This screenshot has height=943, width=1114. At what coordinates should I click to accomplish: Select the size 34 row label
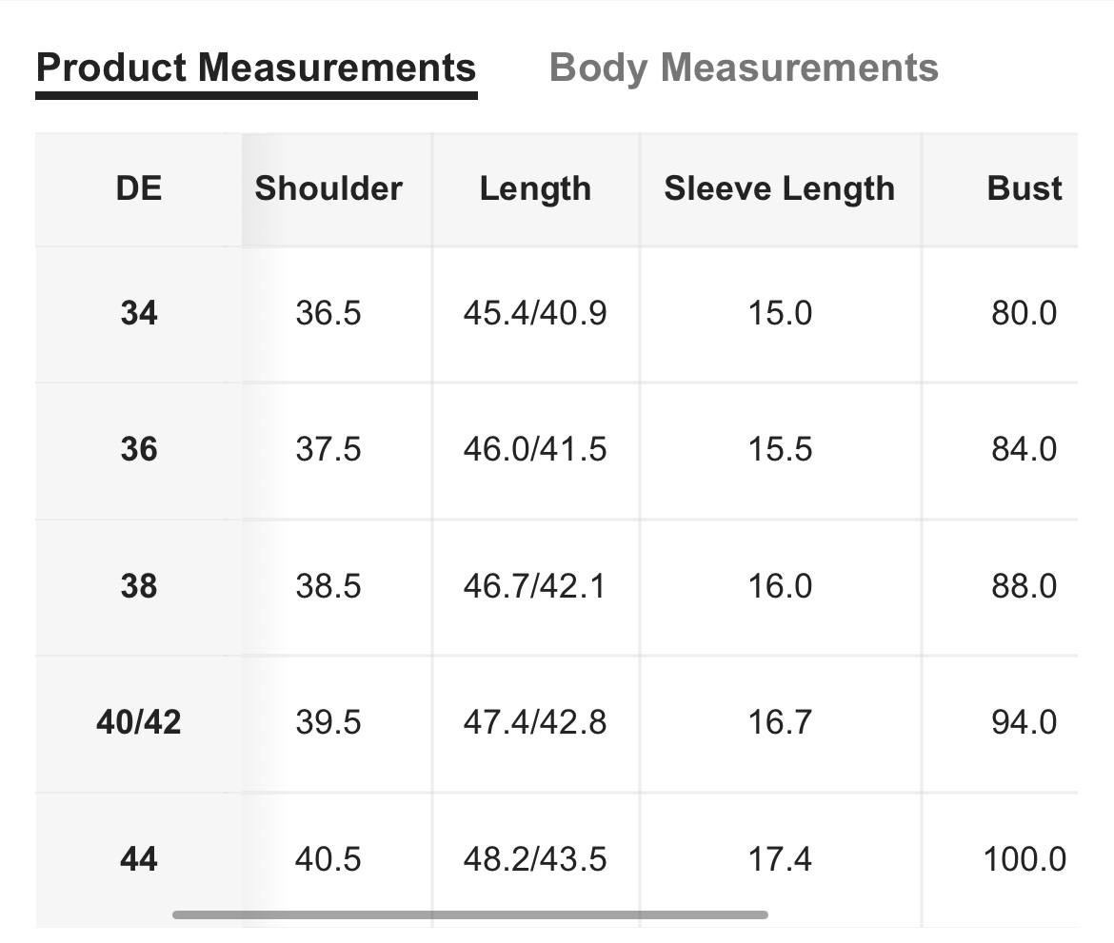pyautogui.click(x=139, y=313)
